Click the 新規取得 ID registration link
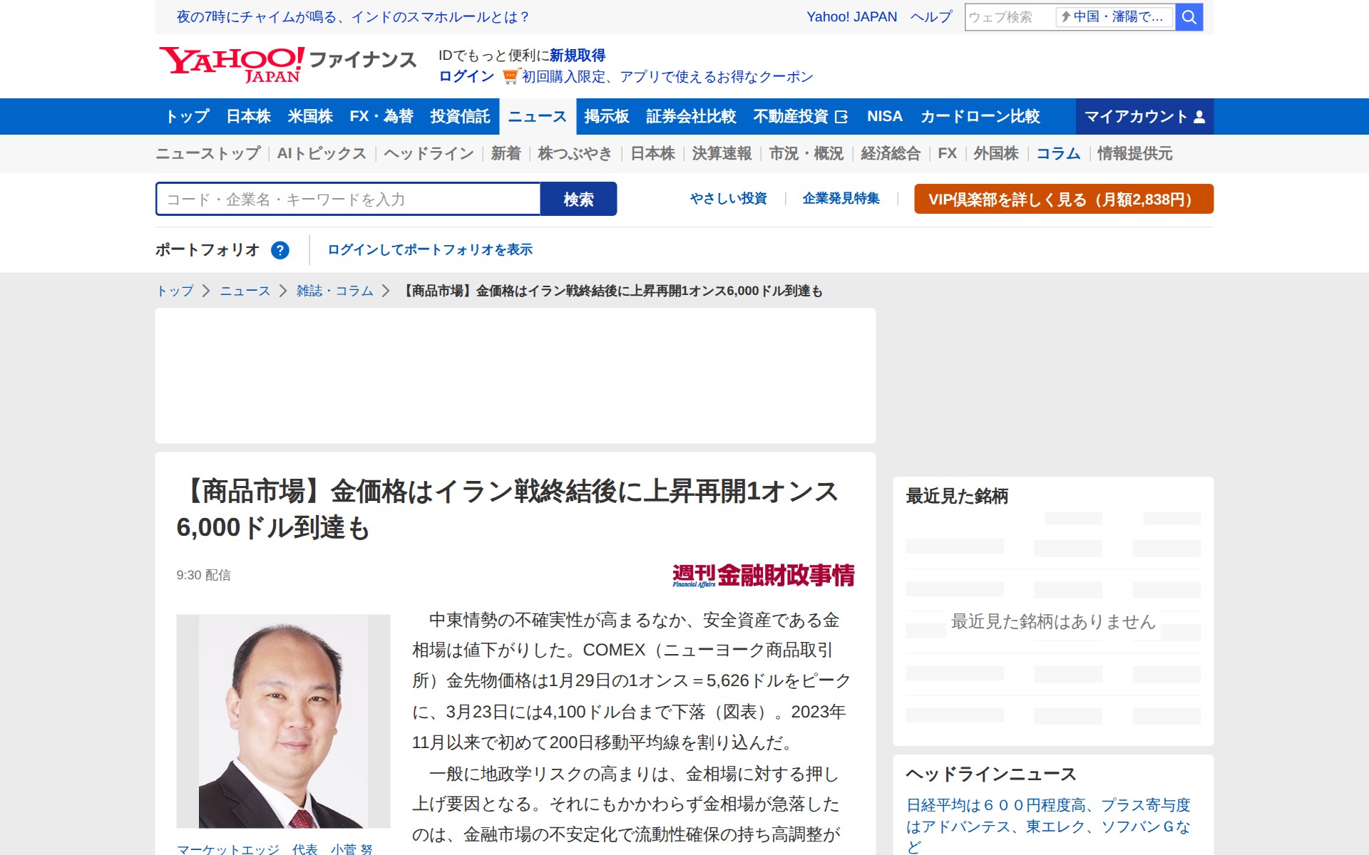This screenshot has height=855, width=1369. pos(577,56)
